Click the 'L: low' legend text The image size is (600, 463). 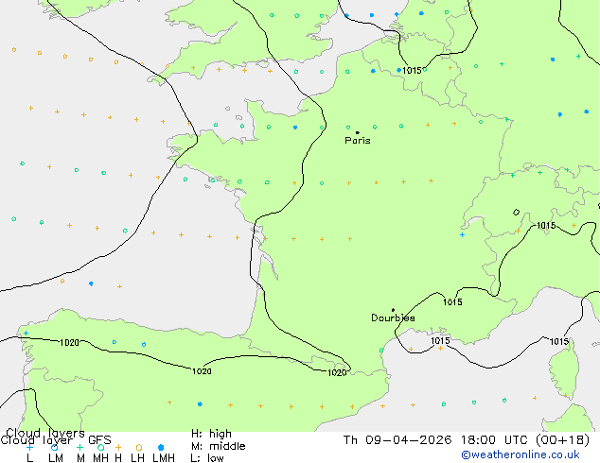click(207, 458)
